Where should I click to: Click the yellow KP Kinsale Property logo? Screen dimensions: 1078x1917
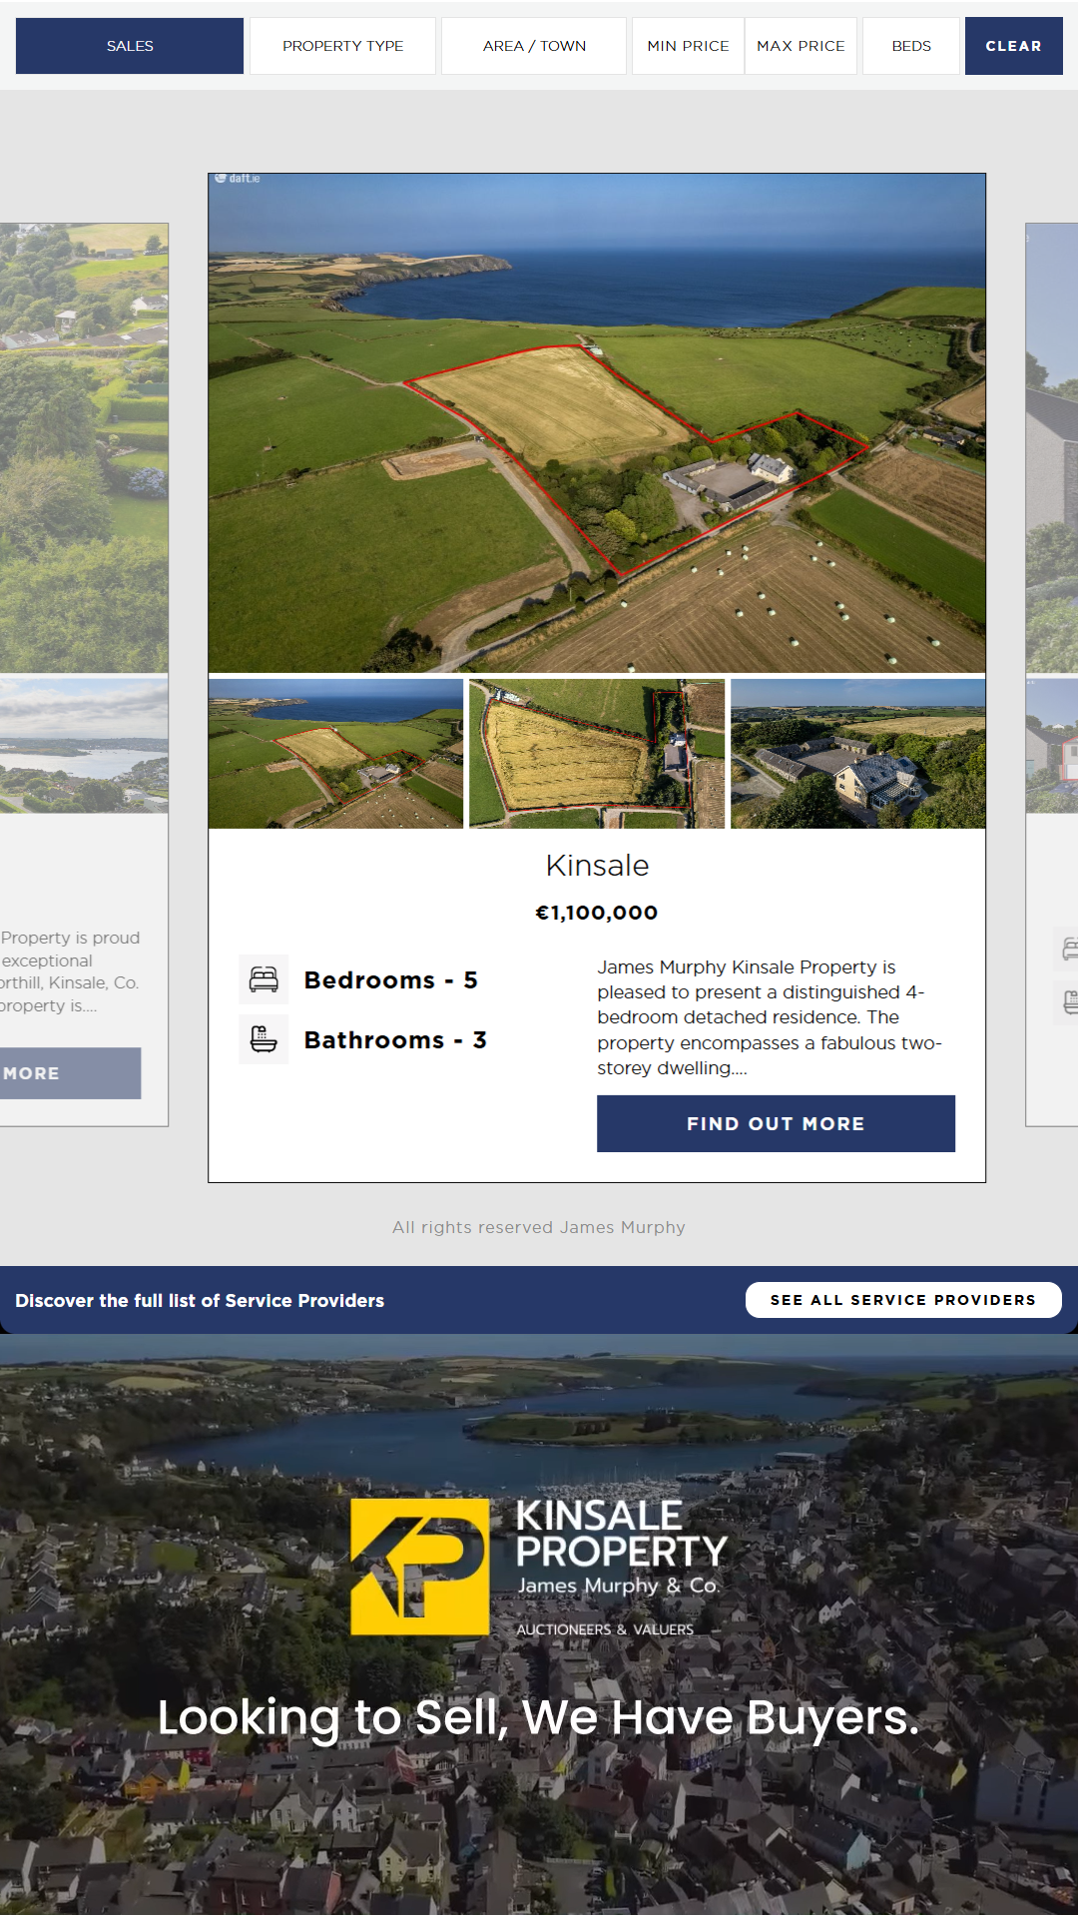pos(420,1566)
